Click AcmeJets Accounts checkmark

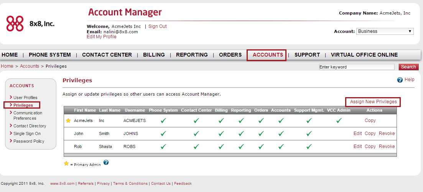click(281, 121)
